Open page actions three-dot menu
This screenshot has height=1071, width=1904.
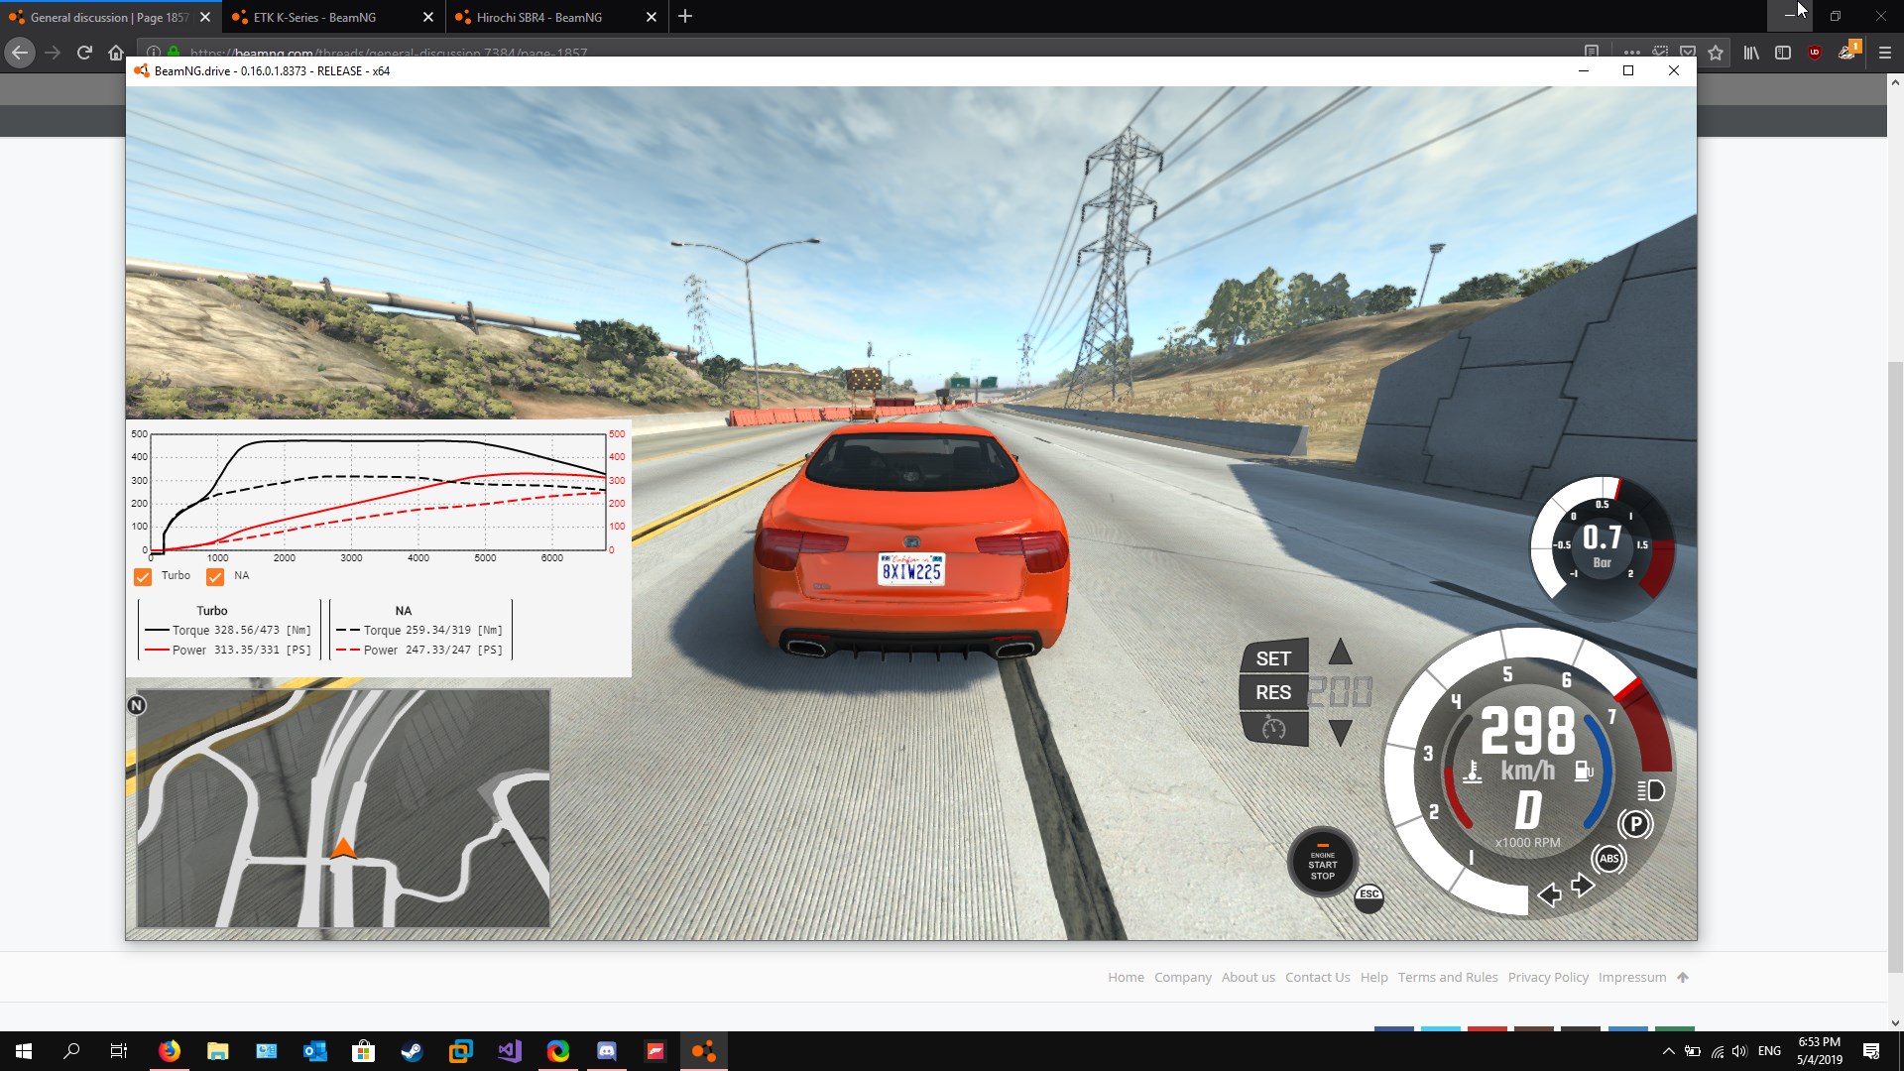click(x=1632, y=53)
